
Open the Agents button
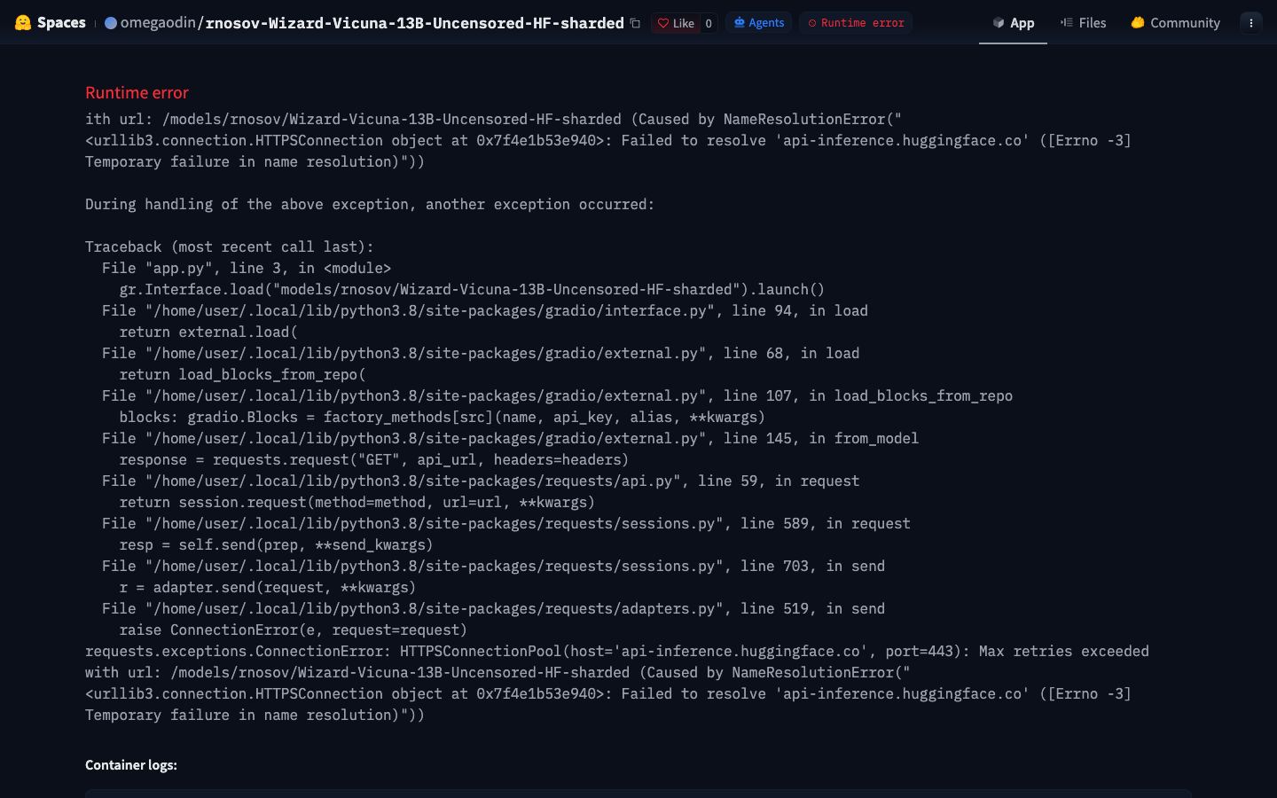(759, 23)
